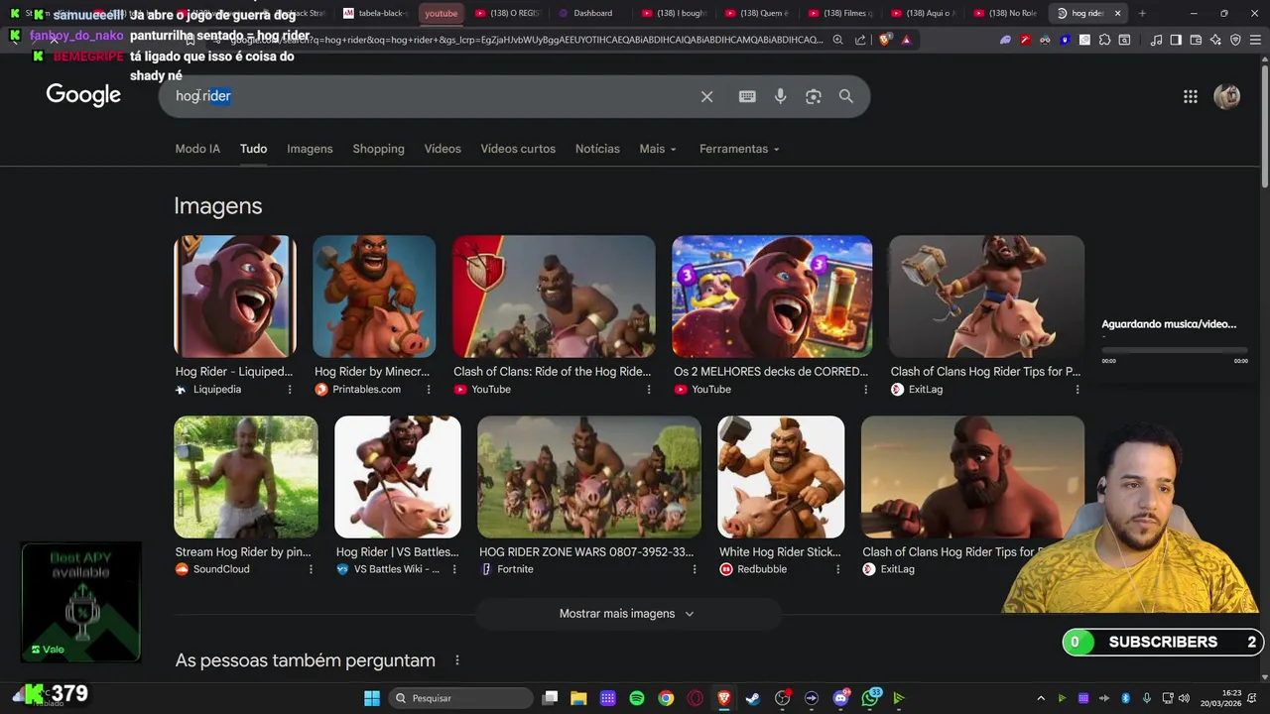1270x714 pixels.
Task: Open Google apps grid
Action: click(x=1191, y=96)
